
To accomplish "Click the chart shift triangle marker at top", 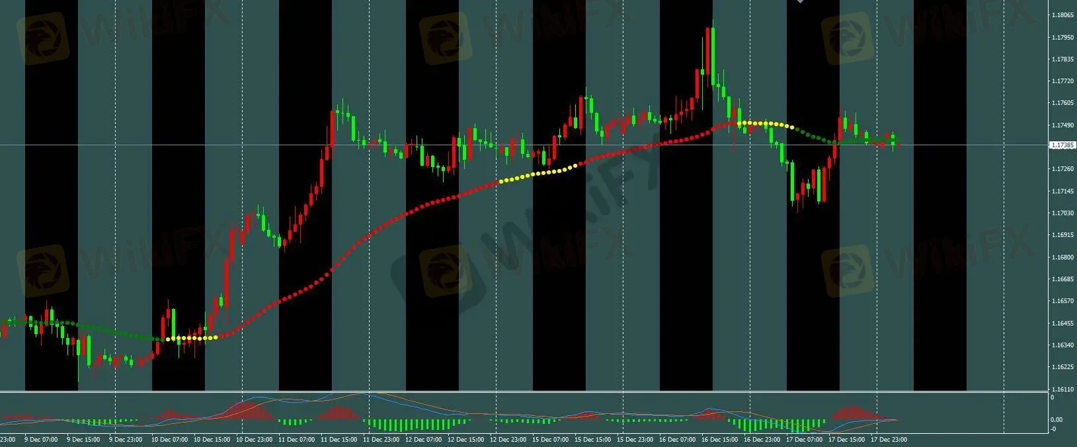I will [x=801, y=2].
